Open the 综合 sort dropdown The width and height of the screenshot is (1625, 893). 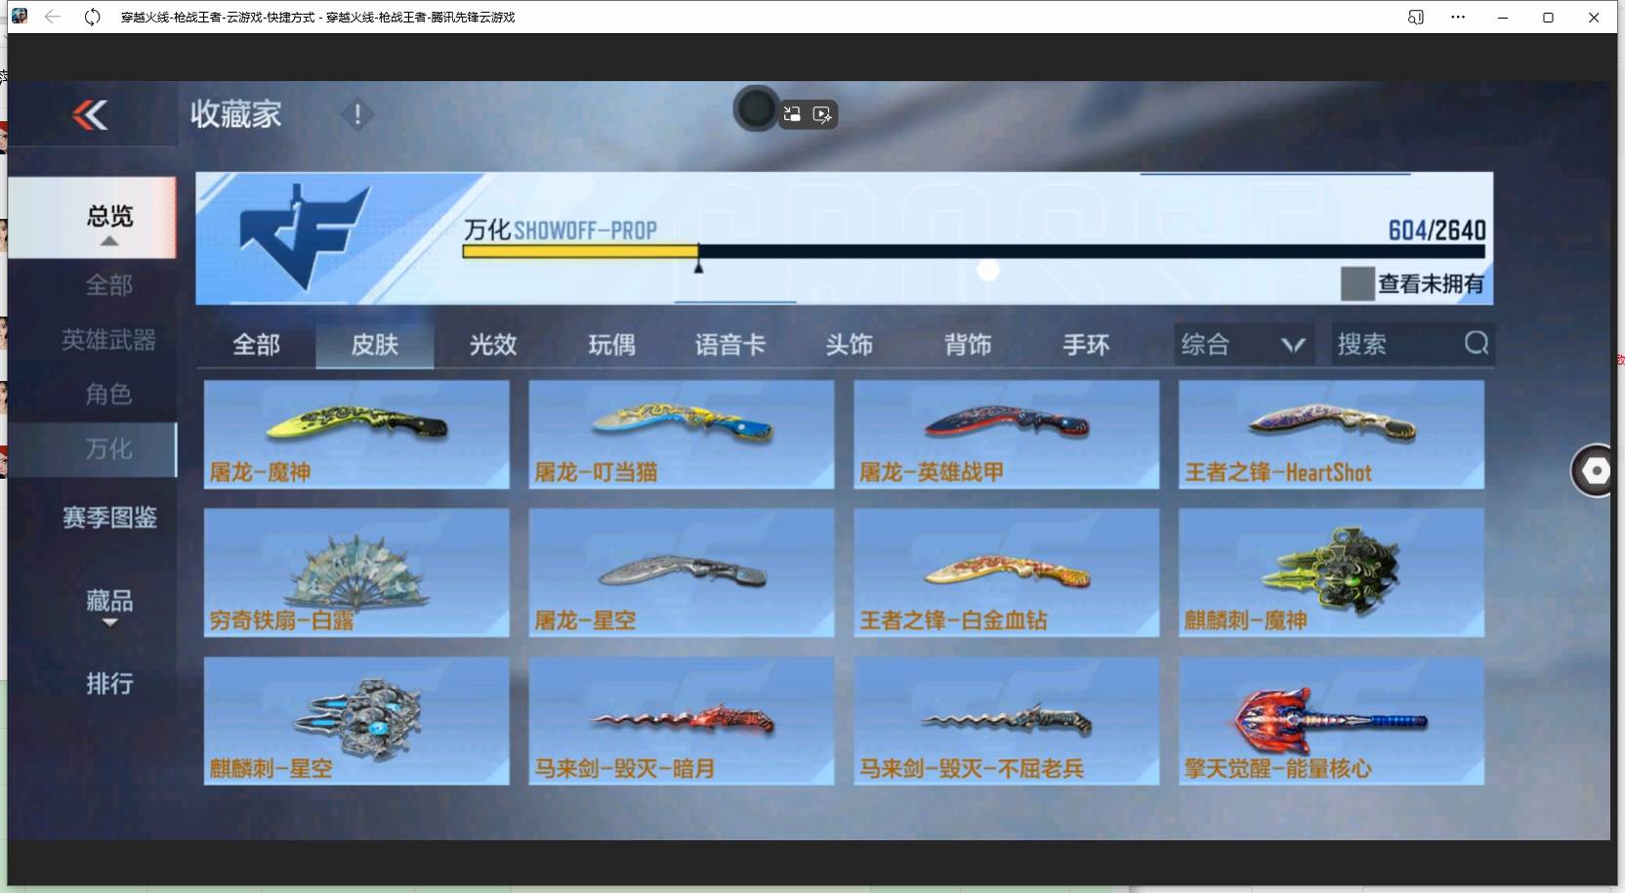point(1242,344)
